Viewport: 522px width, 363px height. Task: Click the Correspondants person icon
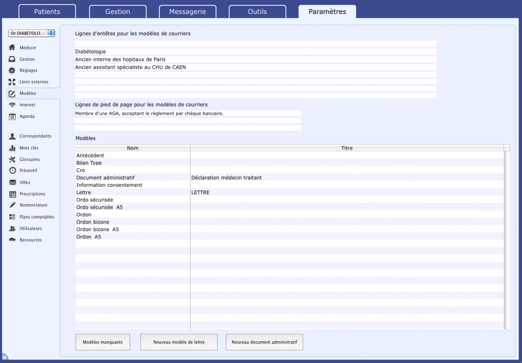tap(12, 136)
